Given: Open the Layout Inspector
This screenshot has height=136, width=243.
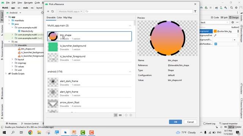Looking at the screenshot, I should (x=229, y=124).
